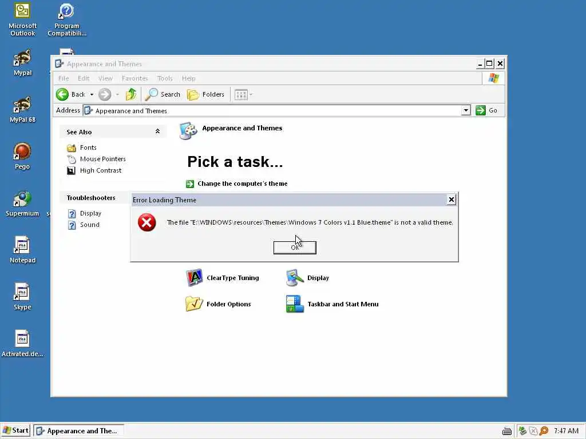Screen dimensions: 586x439
Task: Open the Back history dropdown arrow
Action: click(92, 94)
